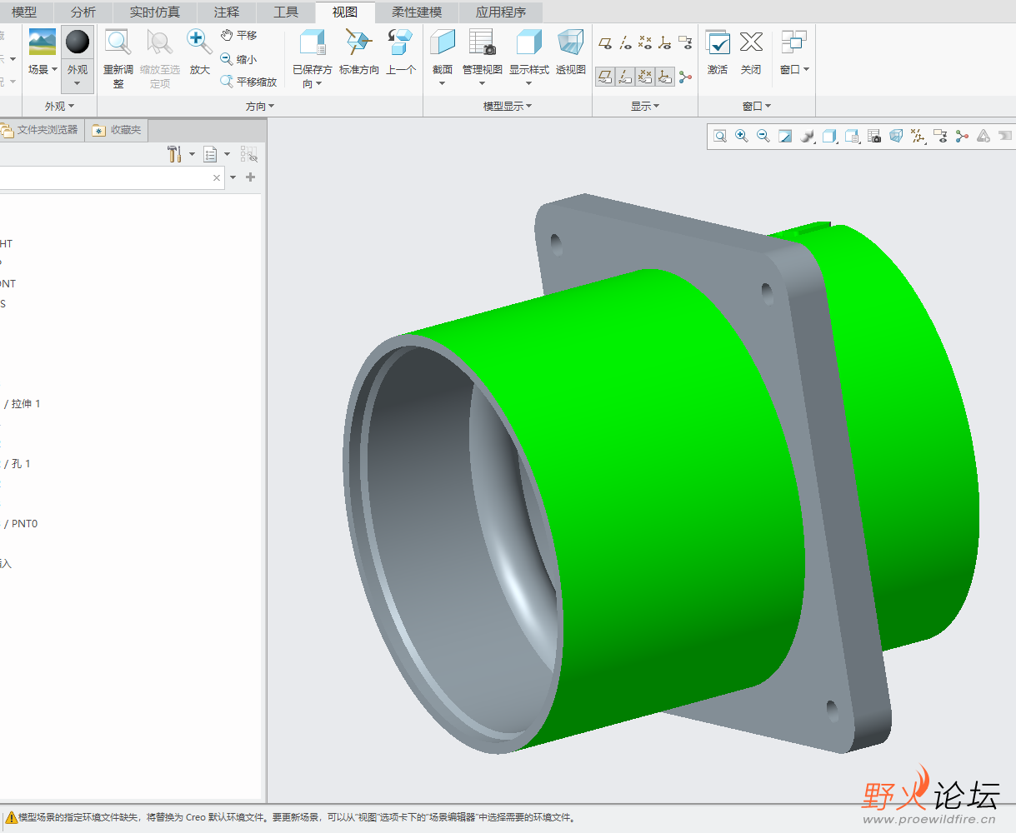
Task: Click the 激活 activate window icon
Action: point(718,42)
